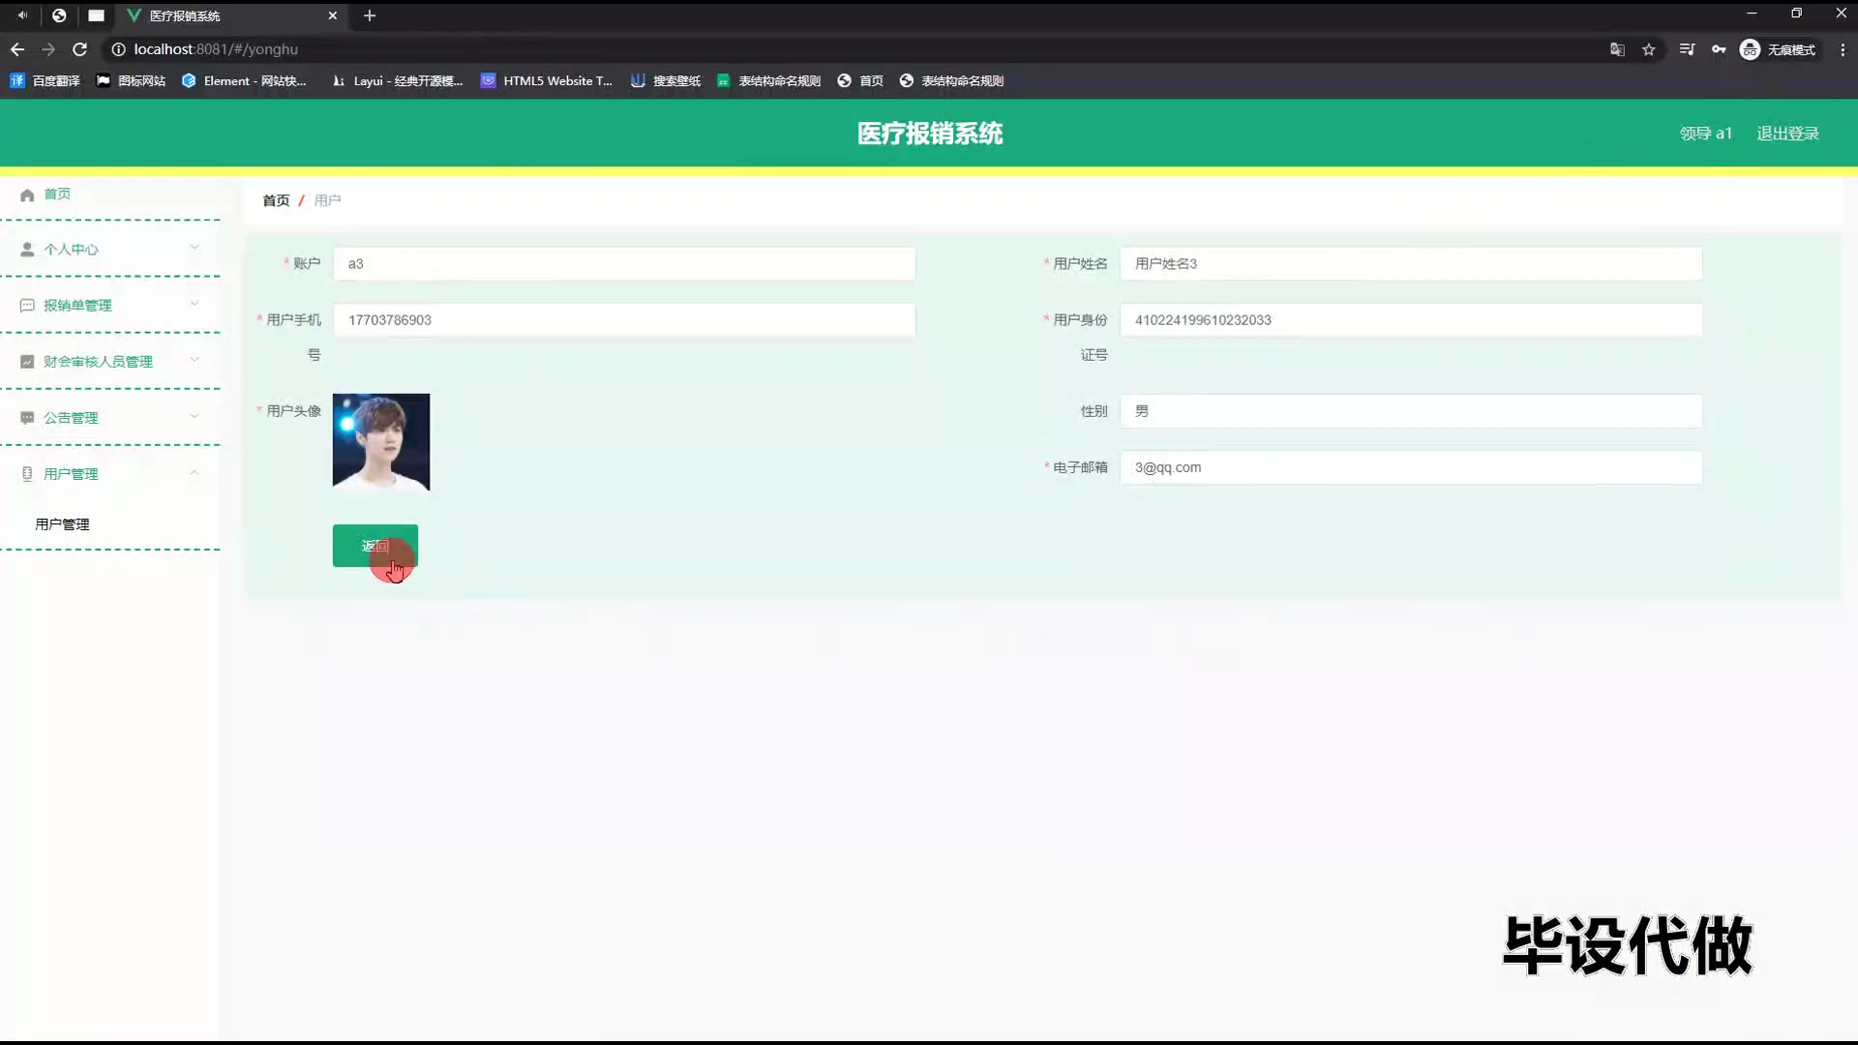1858x1045 pixels.
Task: Click the 报销单管理 sidebar icon
Action: pos(27,306)
